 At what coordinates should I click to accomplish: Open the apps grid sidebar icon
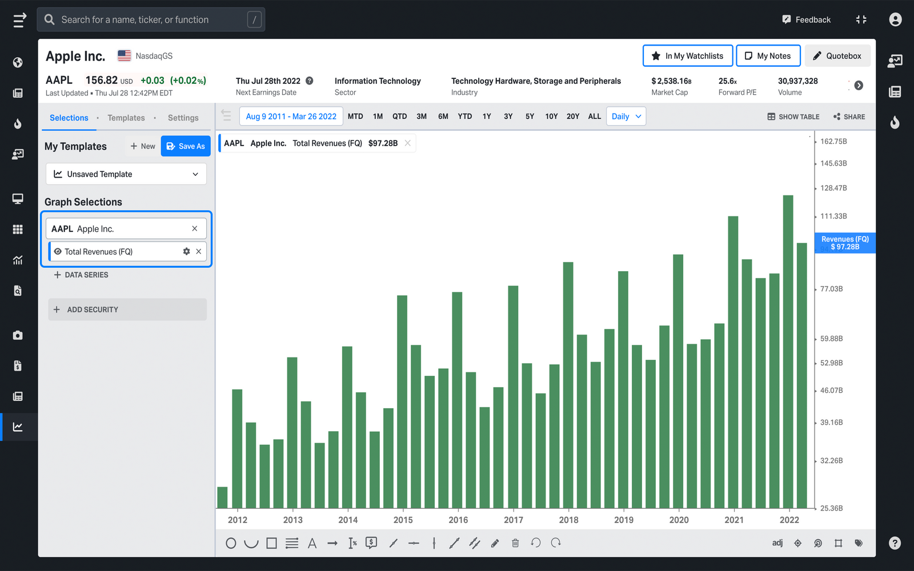pyautogui.click(x=18, y=229)
